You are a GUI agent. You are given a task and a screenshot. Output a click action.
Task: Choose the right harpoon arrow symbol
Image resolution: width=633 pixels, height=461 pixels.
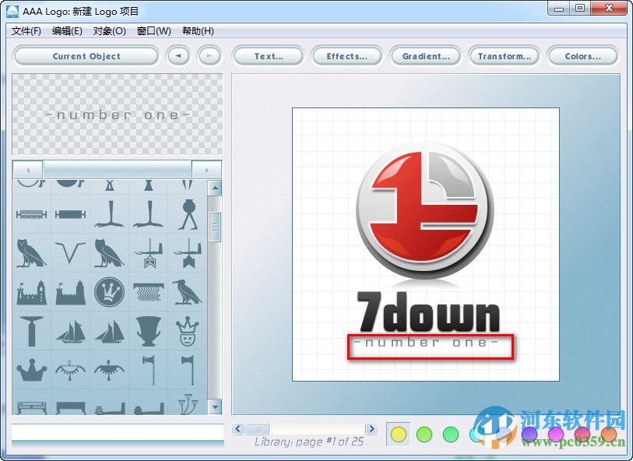188,253
